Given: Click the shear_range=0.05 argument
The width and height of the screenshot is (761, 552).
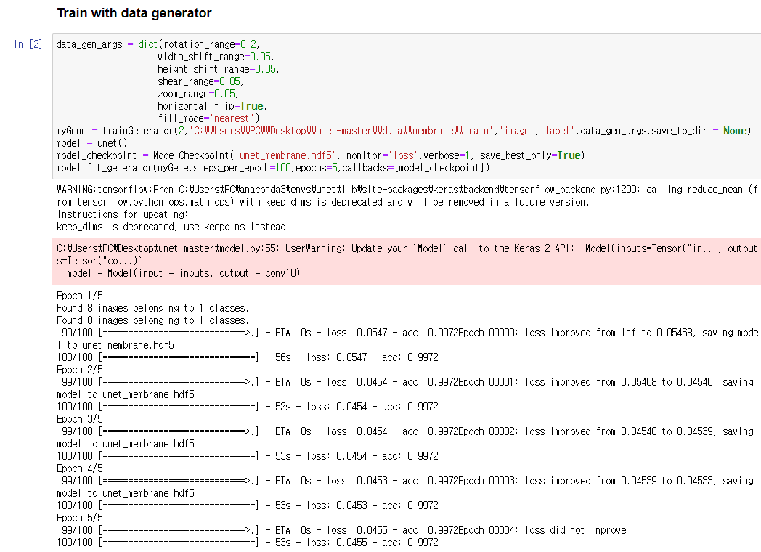Looking at the screenshot, I should [200, 81].
